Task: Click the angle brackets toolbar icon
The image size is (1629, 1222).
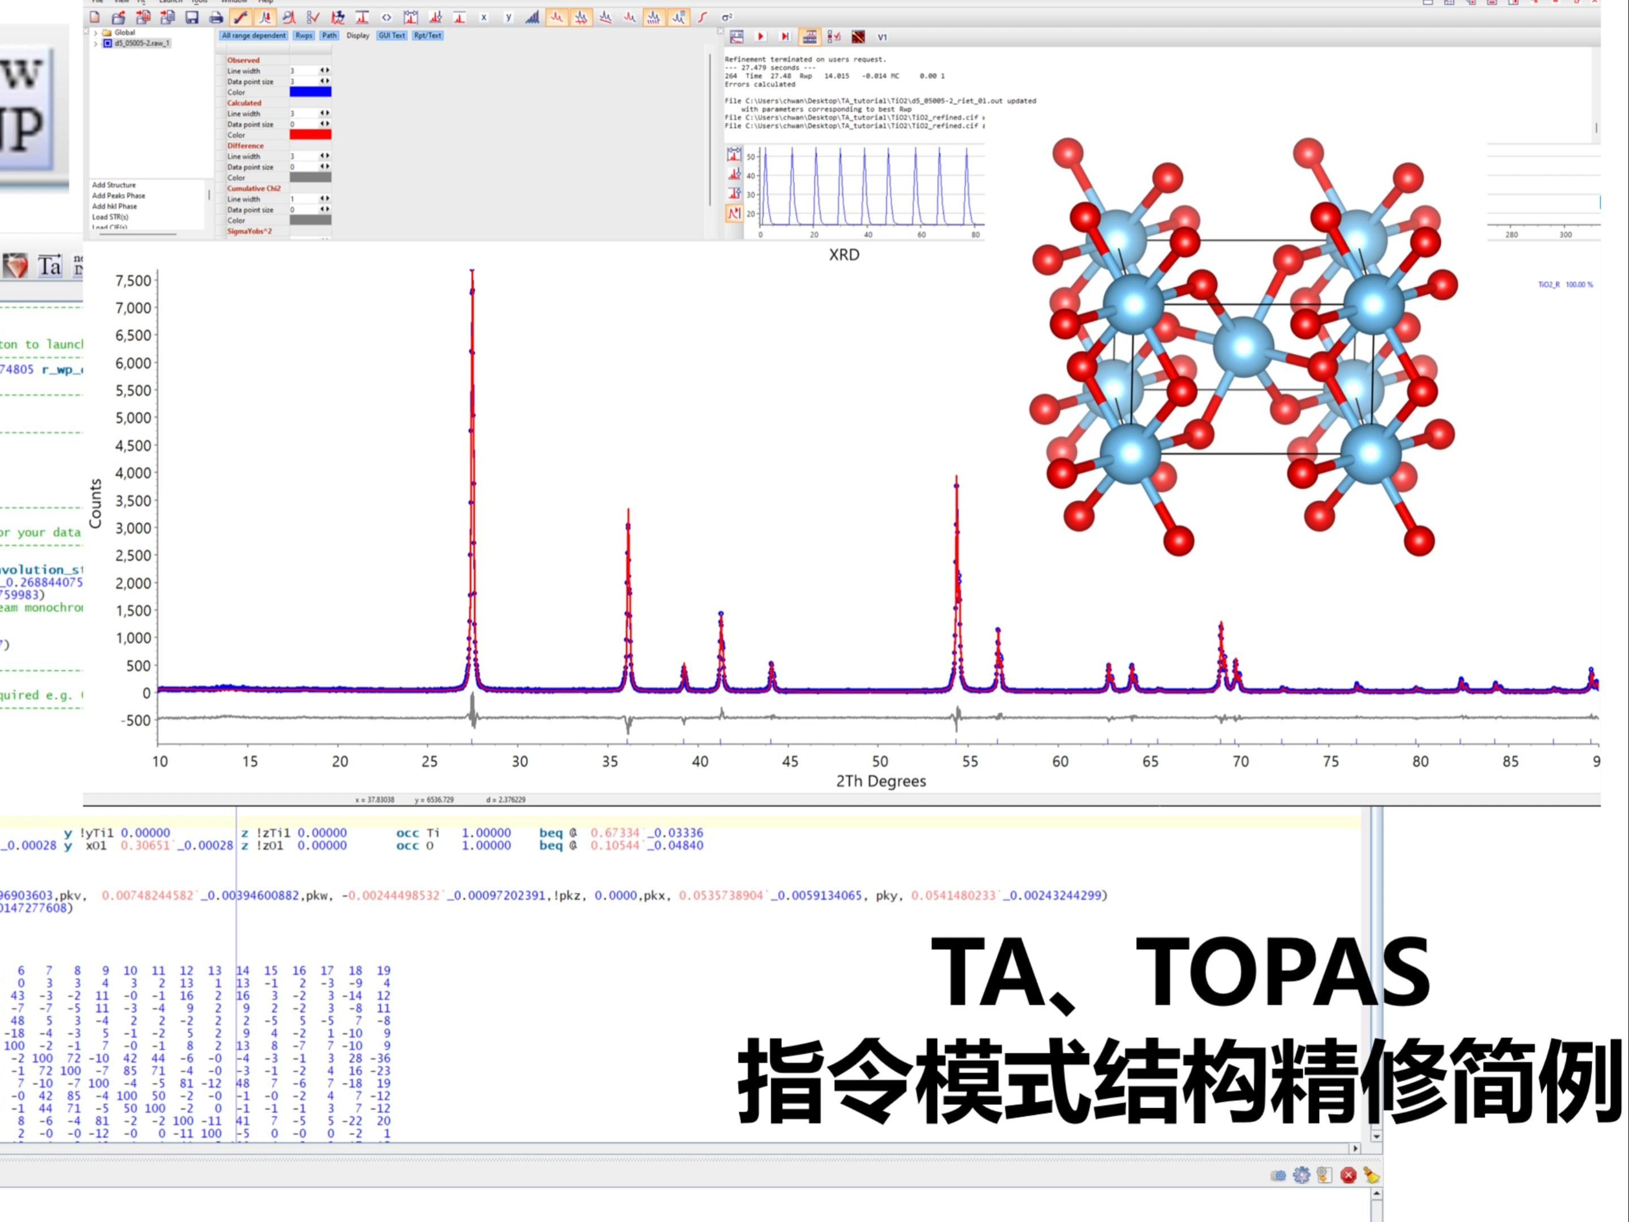Action: (x=387, y=17)
